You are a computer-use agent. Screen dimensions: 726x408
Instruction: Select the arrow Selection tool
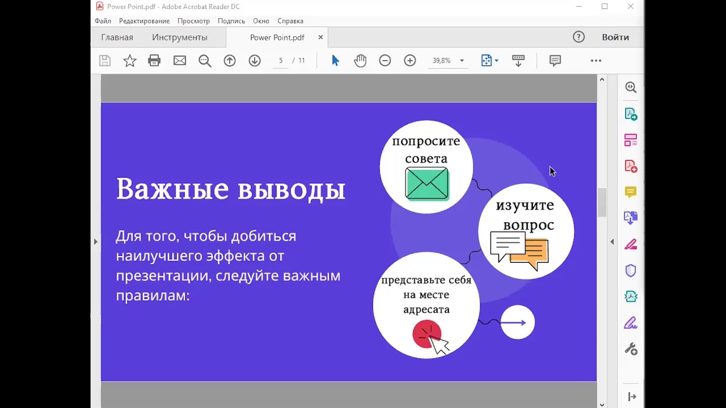(x=335, y=61)
